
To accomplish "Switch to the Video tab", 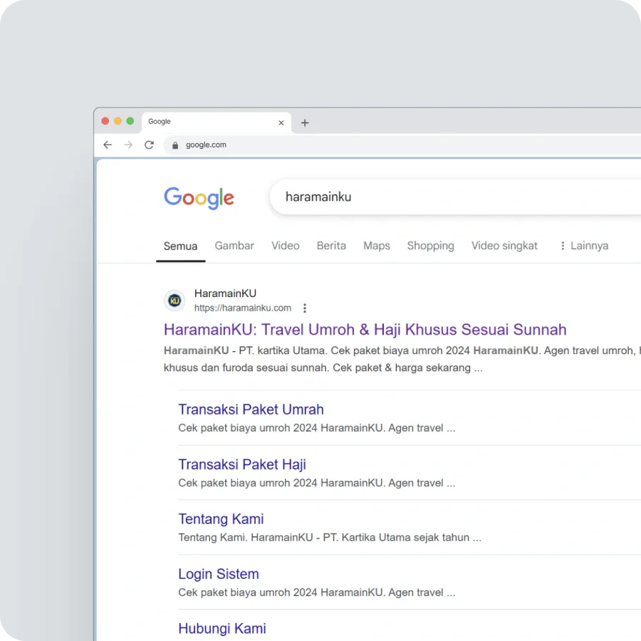I will [x=286, y=246].
